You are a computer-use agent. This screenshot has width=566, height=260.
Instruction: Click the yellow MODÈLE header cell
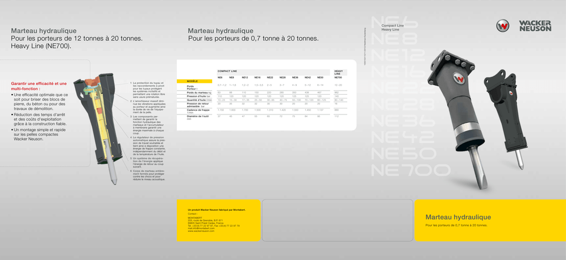tap(194, 81)
